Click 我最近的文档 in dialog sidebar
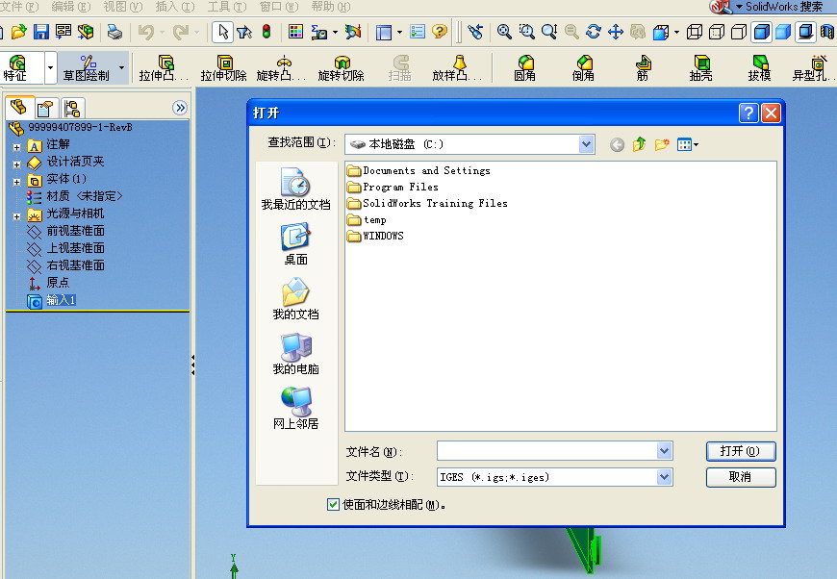The height and width of the screenshot is (579, 837). tap(295, 189)
